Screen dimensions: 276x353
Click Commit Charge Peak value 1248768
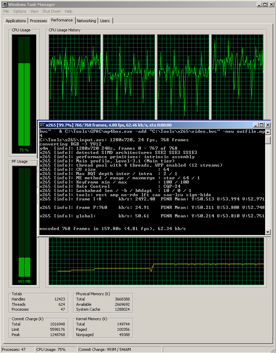(58, 335)
